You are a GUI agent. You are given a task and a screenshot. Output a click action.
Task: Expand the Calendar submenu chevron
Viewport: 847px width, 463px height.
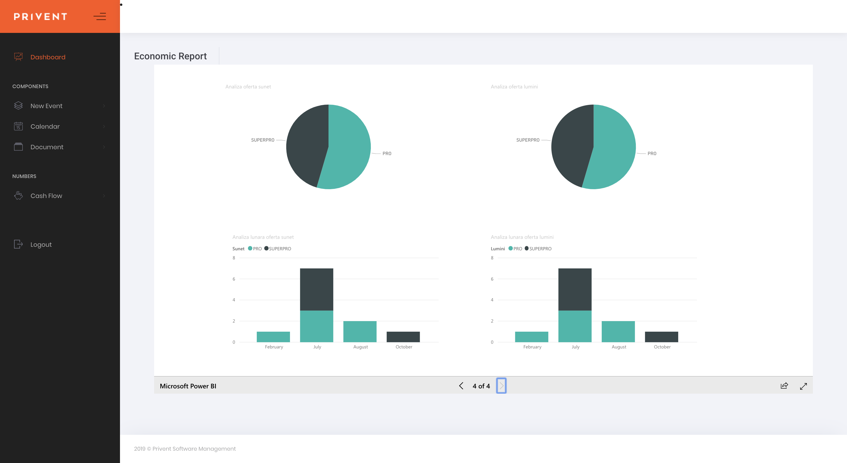(x=104, y=126)
